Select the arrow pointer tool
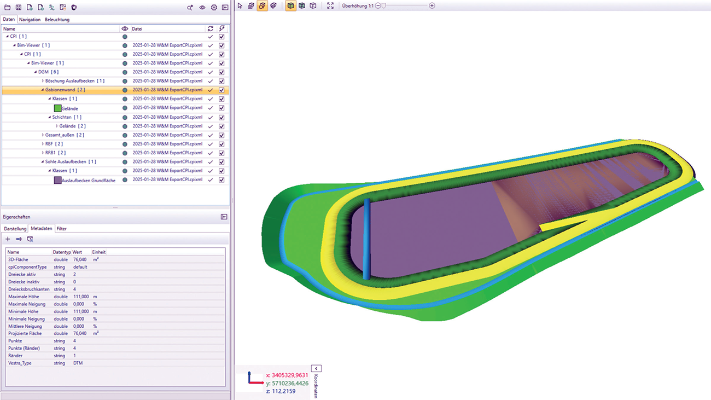711x400 pixels. (240, 6)
